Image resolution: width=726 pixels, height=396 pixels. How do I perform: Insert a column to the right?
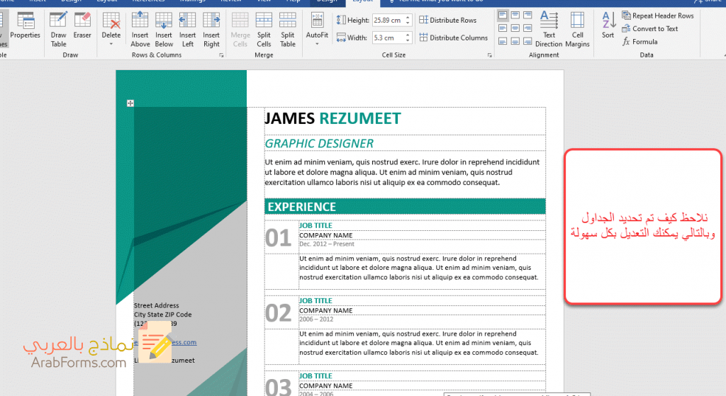(x=211, y=29)
